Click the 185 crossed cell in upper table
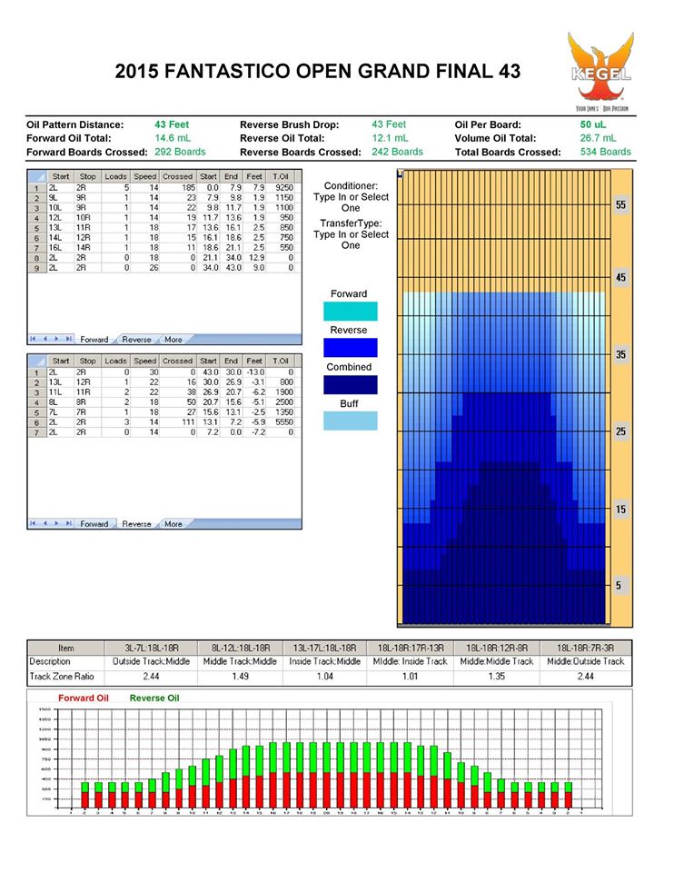The height and width of the screenshot is (872, 674). 178,188
